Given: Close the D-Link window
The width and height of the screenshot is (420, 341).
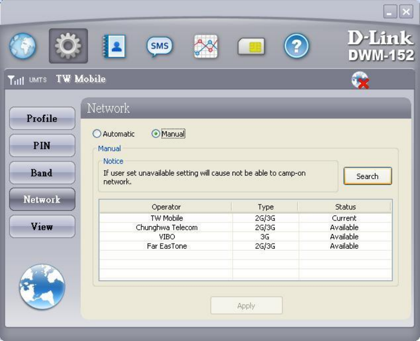Looking at the screenshot, I should [x=406, y=11].
